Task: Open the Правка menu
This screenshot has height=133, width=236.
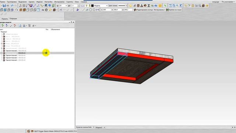Action: click(x=3, y=2)
